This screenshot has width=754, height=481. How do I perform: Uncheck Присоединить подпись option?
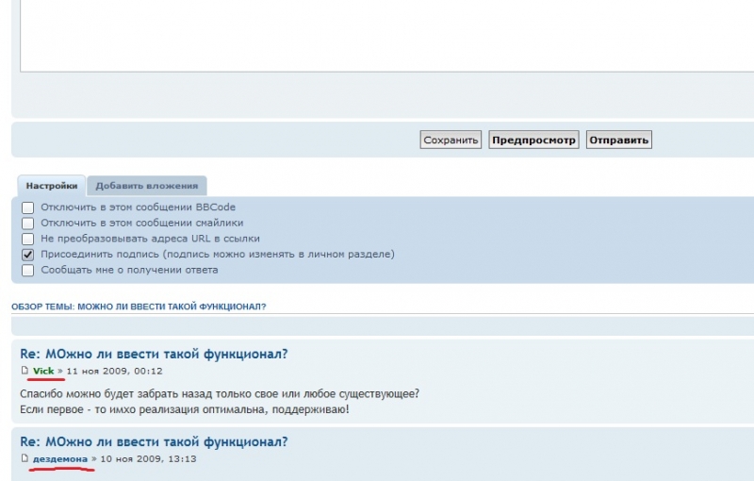(x=28, y=255)
